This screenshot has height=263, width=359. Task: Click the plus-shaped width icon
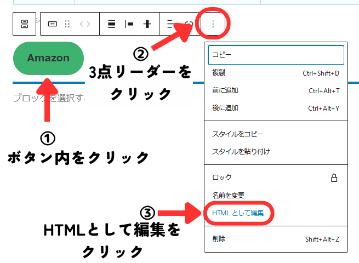coord(147,24)
